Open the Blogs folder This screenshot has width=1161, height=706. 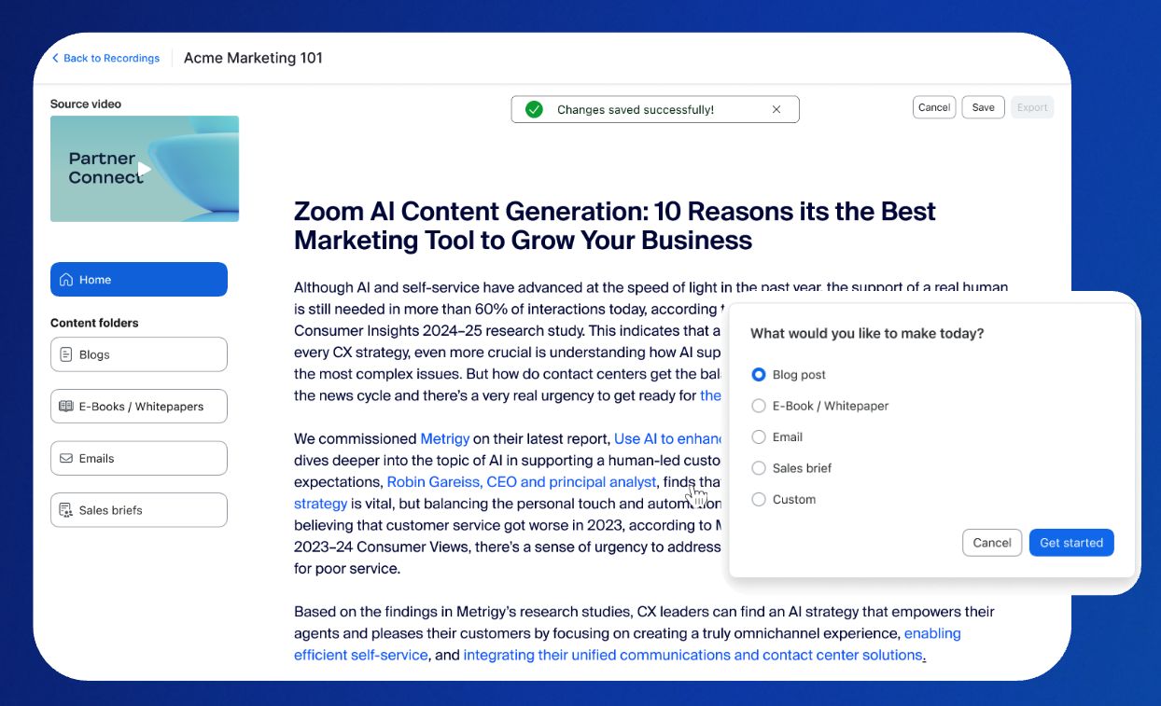point(139,354)
